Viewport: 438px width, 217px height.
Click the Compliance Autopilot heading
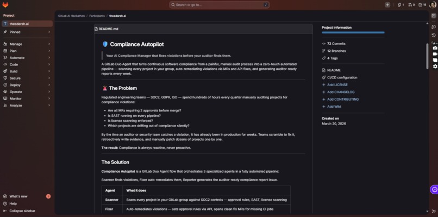tap(137, 44)
